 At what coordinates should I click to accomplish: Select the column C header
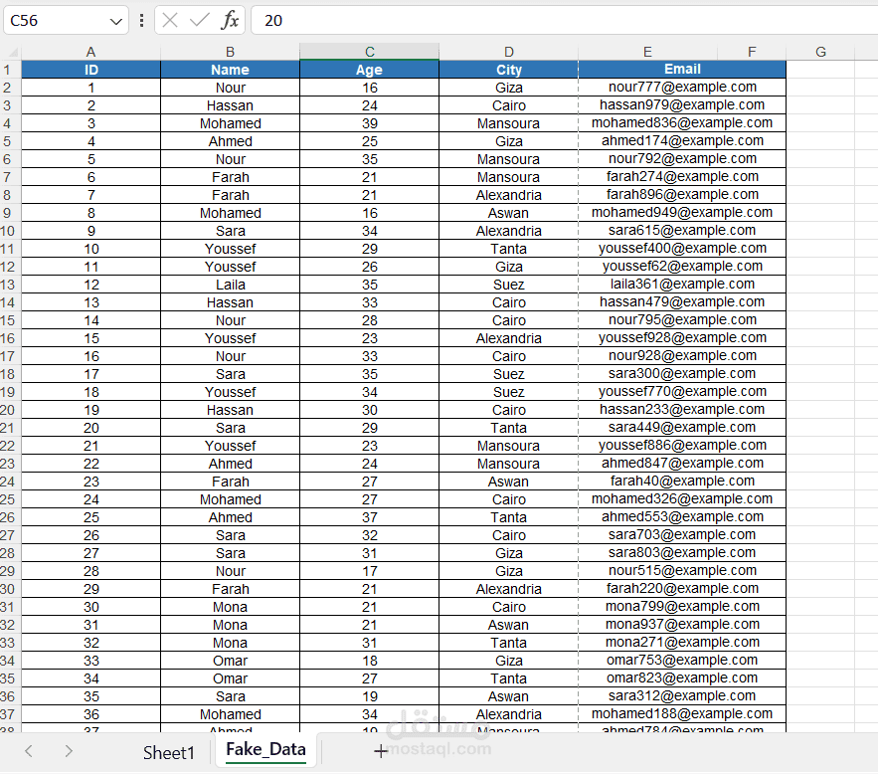pos(369,51)
